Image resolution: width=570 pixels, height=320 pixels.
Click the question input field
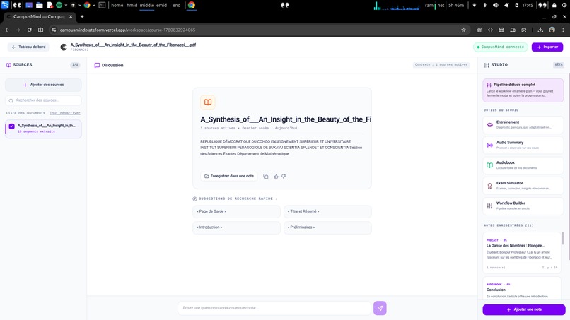coord(274,308)
